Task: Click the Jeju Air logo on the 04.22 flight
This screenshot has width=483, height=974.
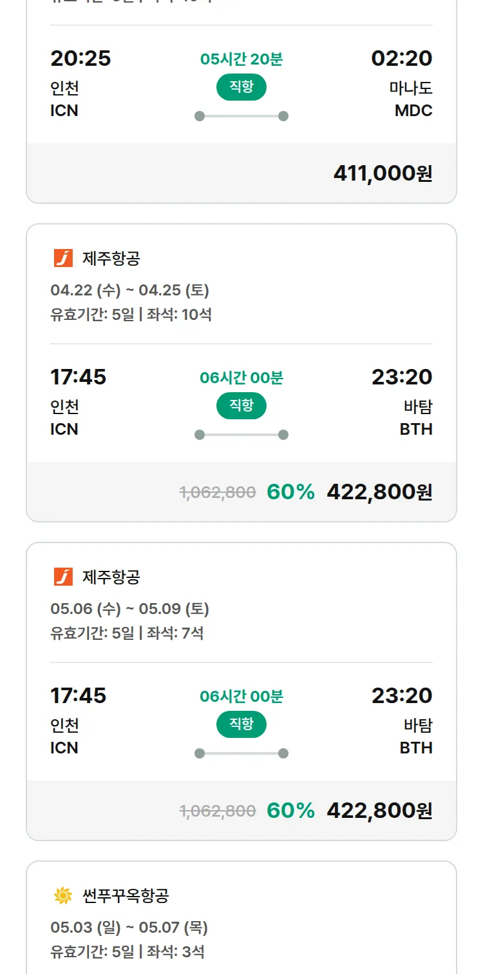Action: [63, 259]
